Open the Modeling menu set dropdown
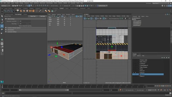 point(5,6)
